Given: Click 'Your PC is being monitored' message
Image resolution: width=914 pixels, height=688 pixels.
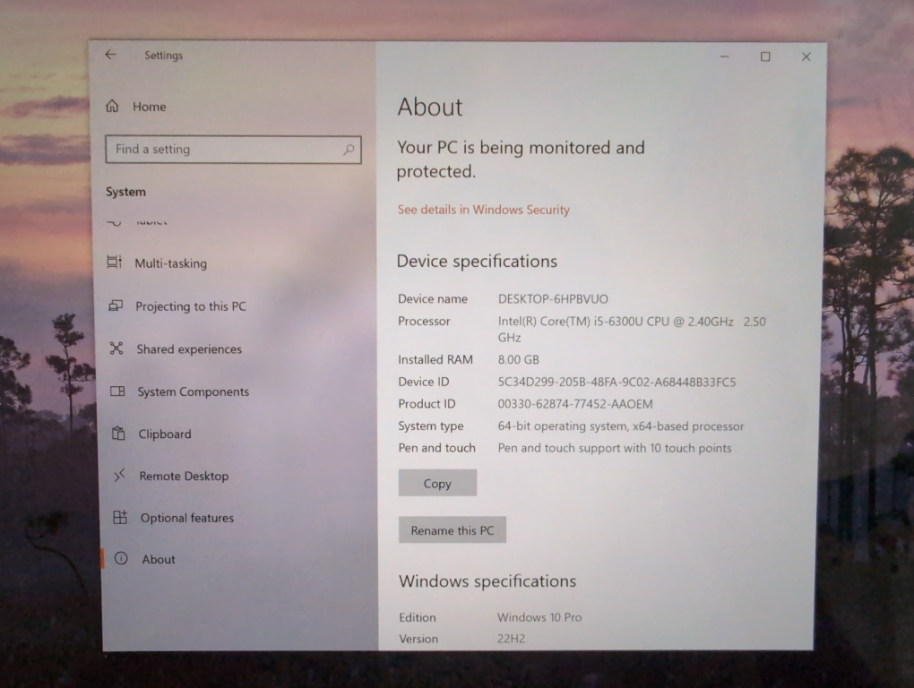Looking at the screenshot, I should tap(521, 159).
